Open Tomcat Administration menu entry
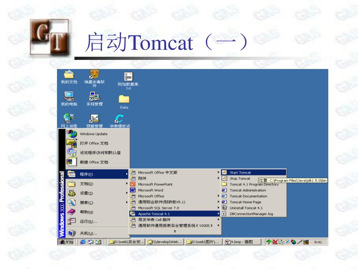 pos(253,190)
